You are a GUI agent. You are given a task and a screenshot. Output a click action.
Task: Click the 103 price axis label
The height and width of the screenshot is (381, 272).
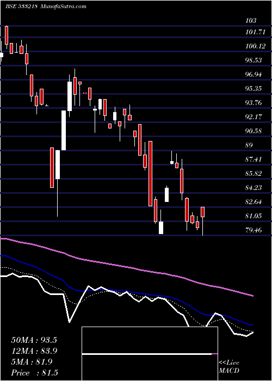click(x=251, y=21)
